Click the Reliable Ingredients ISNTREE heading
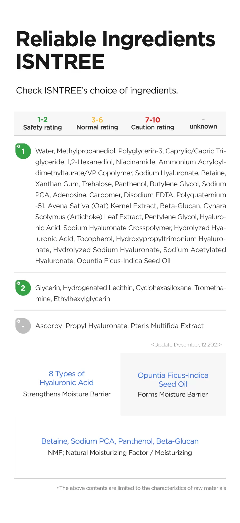 point(115,50)
